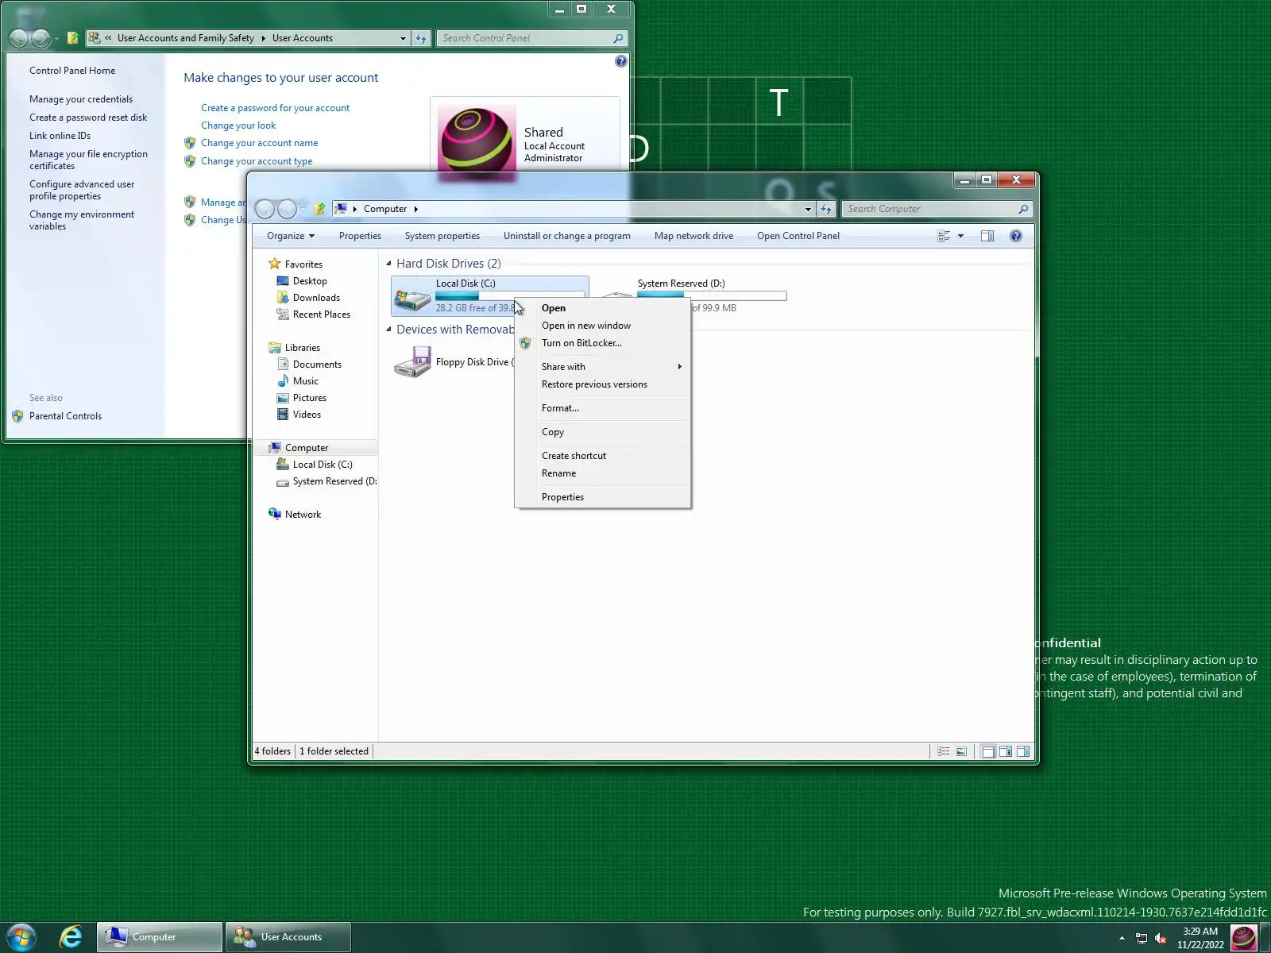Viewport: 1271px width, 953px height.
Task: Open the clock showing 3:29 AM
Action: 1200,938
